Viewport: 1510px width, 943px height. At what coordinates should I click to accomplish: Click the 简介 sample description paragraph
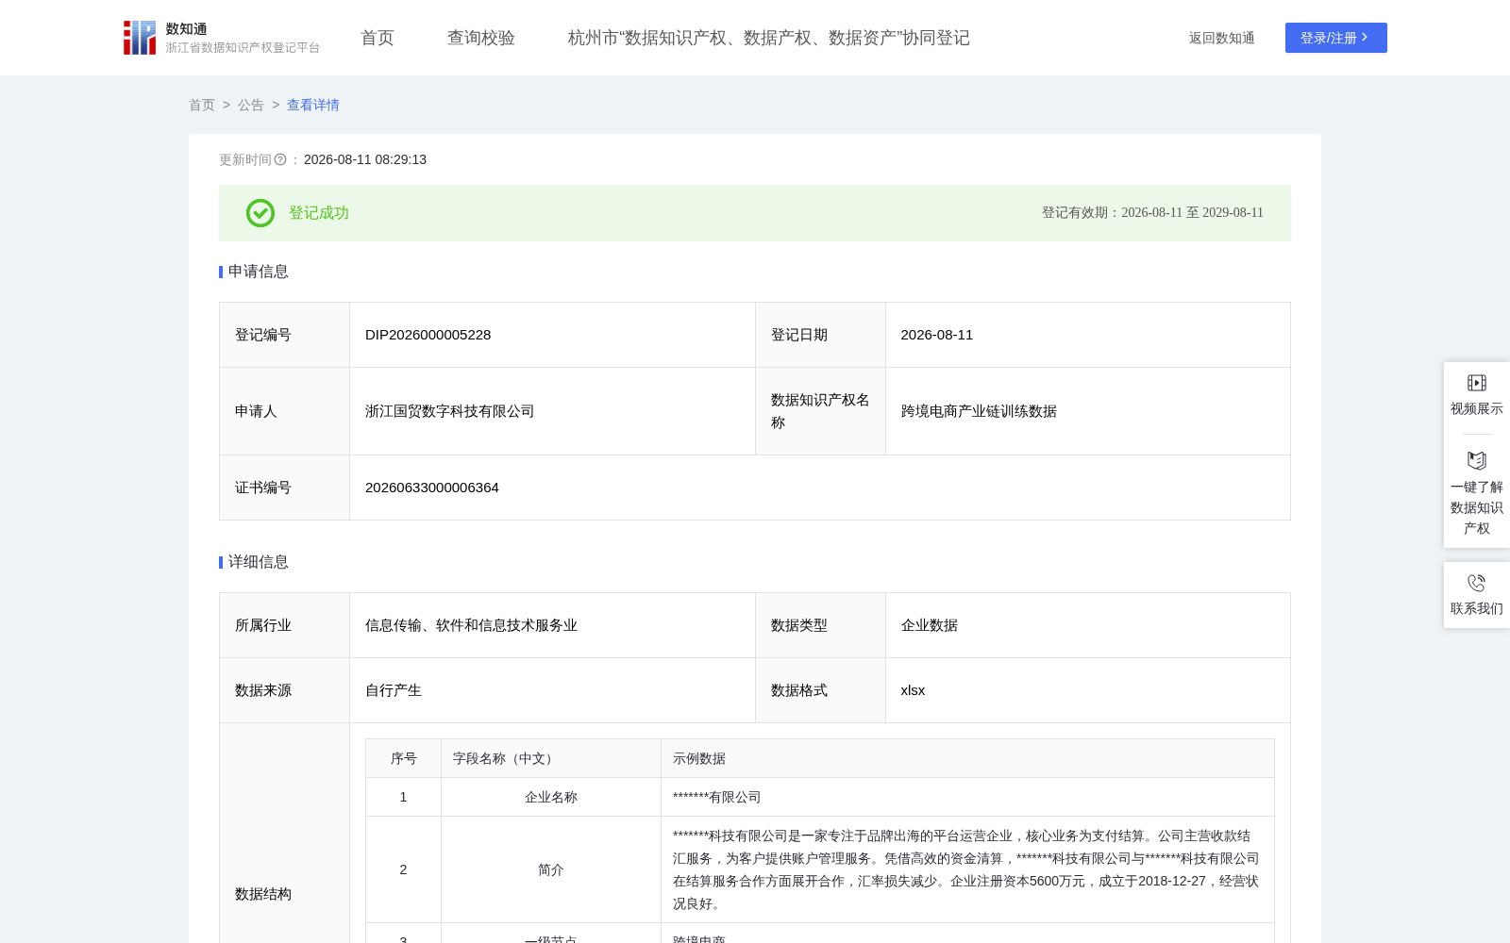tap(966, 869)
